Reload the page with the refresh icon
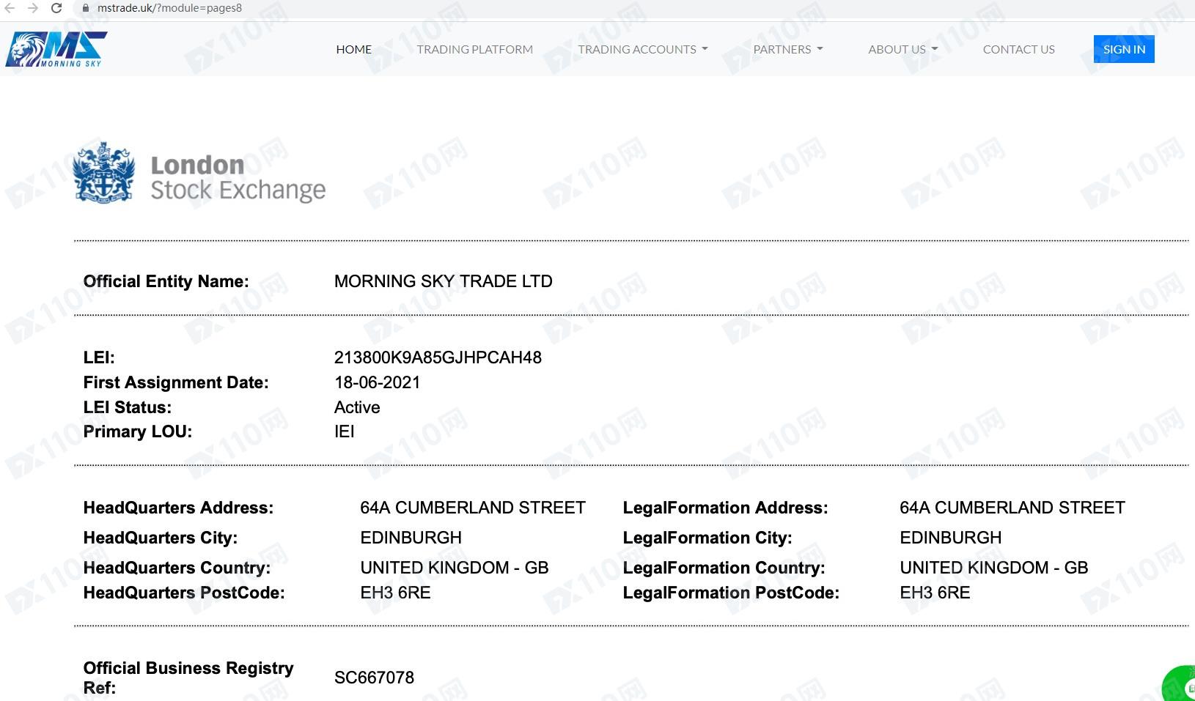Image resolution: width=1195 pixels, height=701 pixels. pos(56,8)
